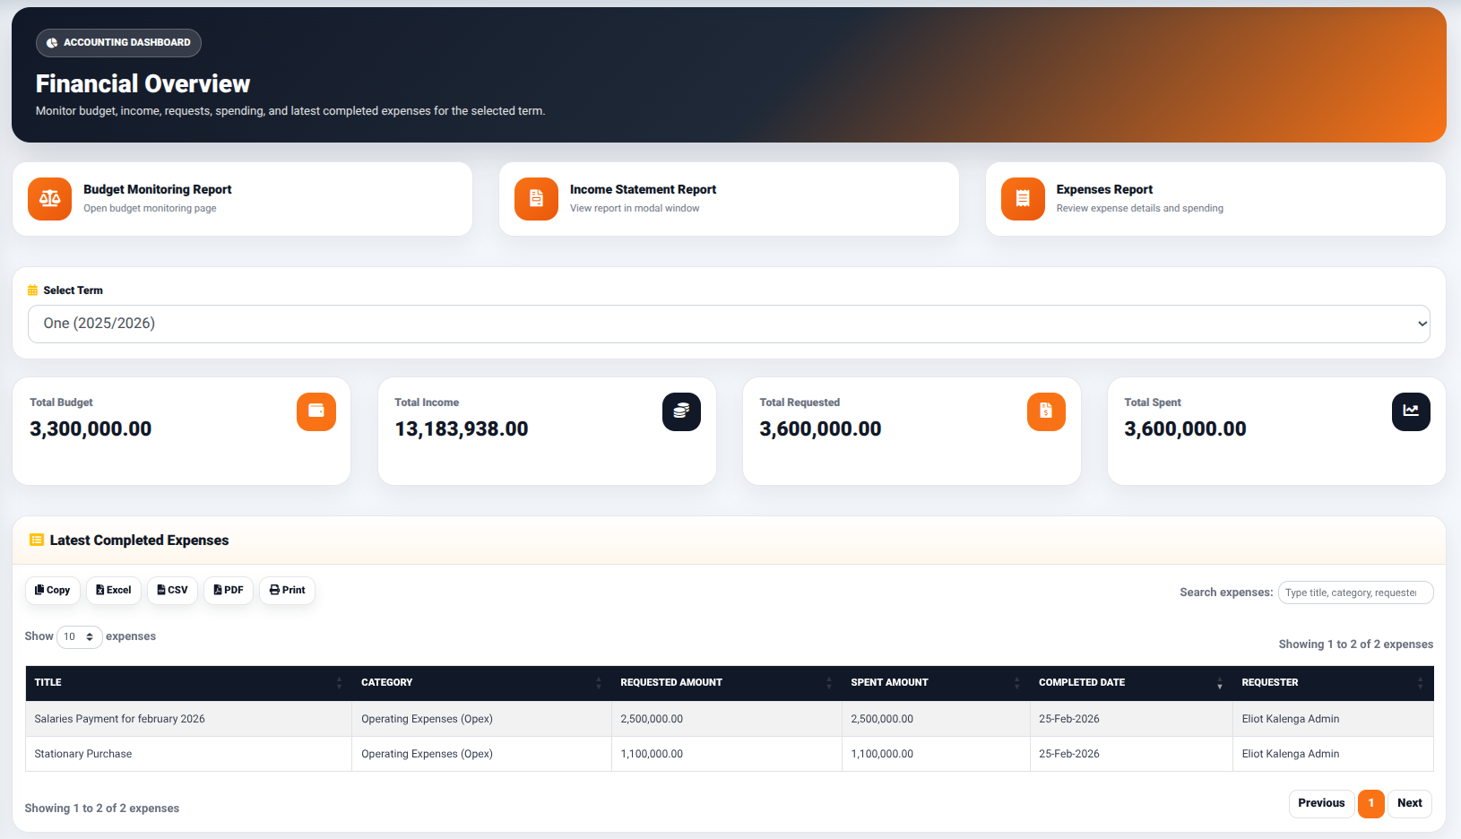
Task: Print the expenses table
Action: (287, 590)
